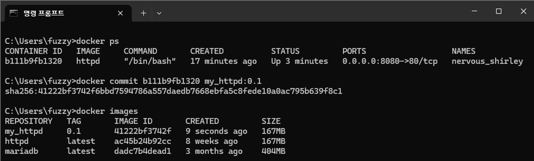Click the docker commit command line
The height and width of the screenshot is (161, 534).
[x=133, y=81]
